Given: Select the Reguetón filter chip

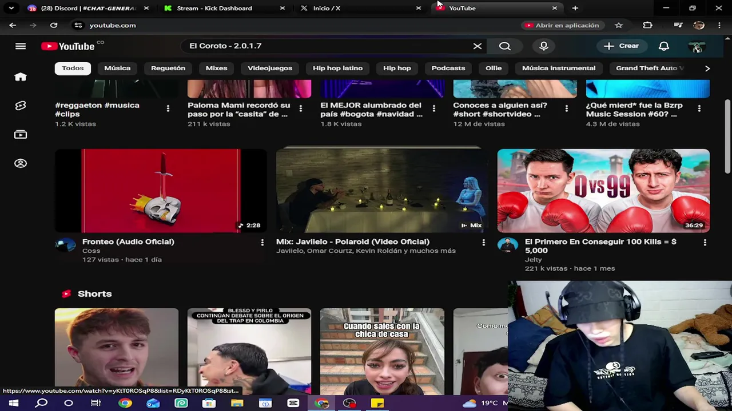Looking at the screenshot, I should [168, 68].
